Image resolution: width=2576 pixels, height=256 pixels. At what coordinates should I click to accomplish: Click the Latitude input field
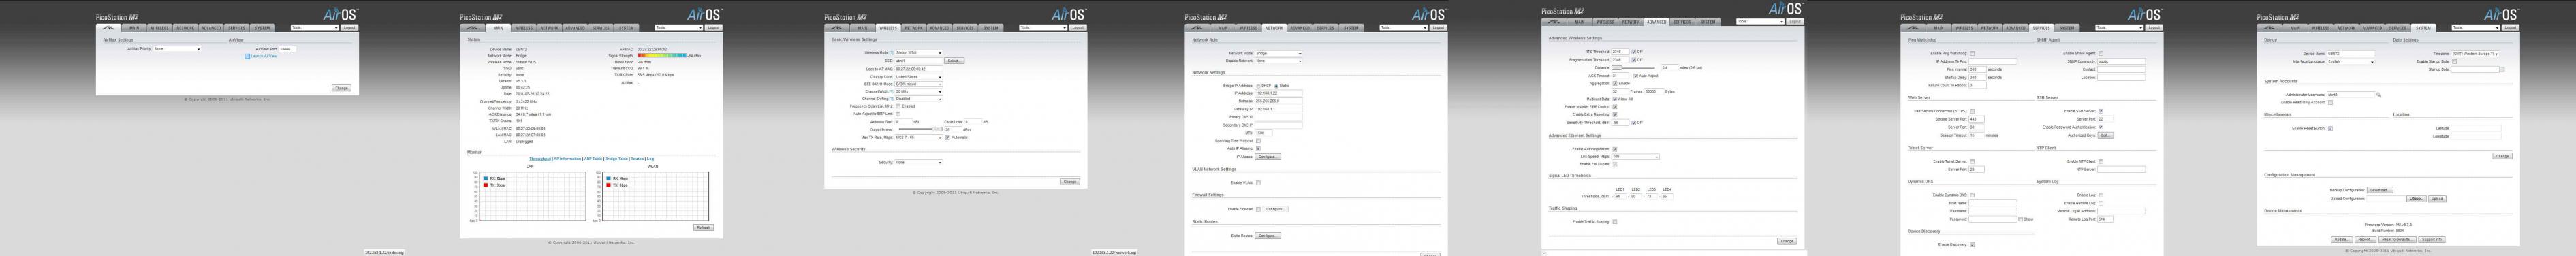(2476, 129)
